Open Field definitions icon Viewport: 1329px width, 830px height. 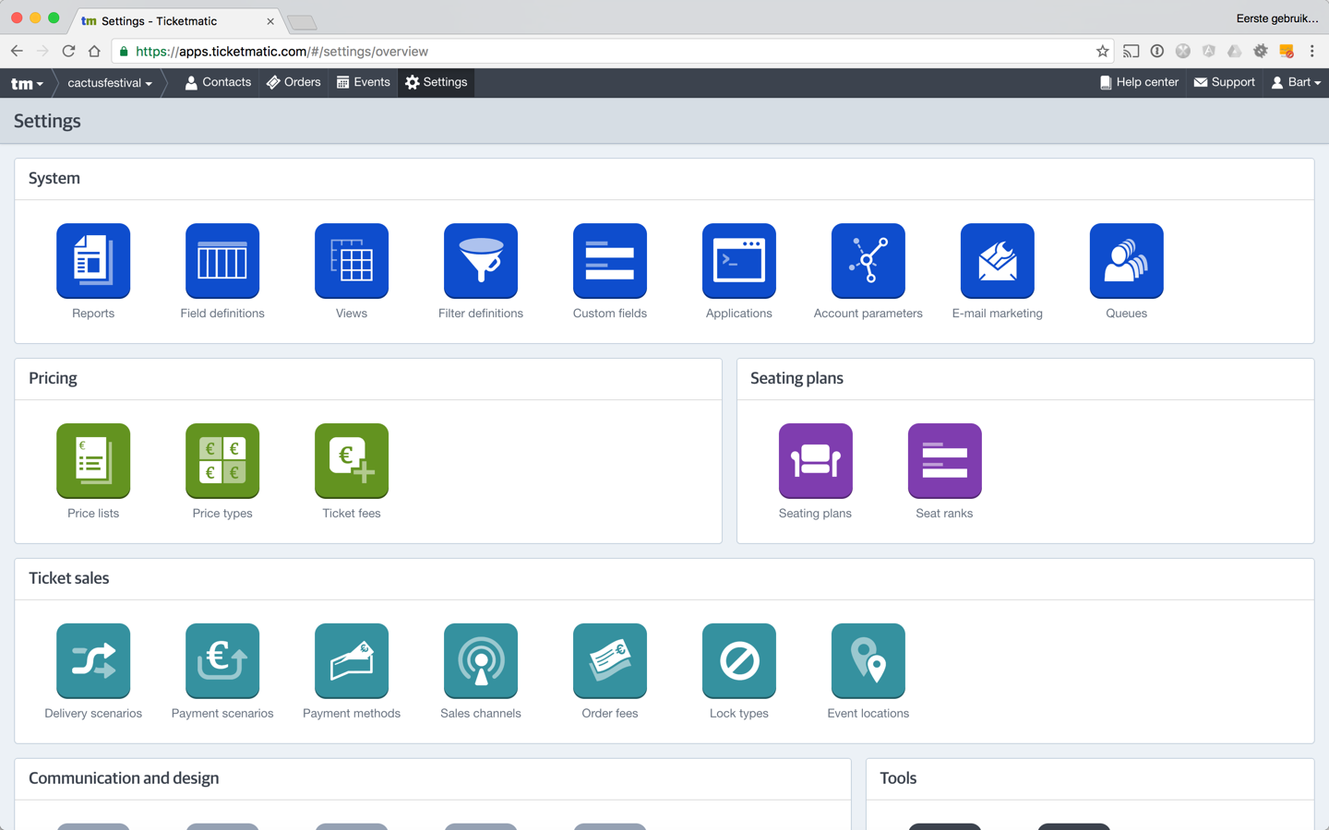coord(222,261)
